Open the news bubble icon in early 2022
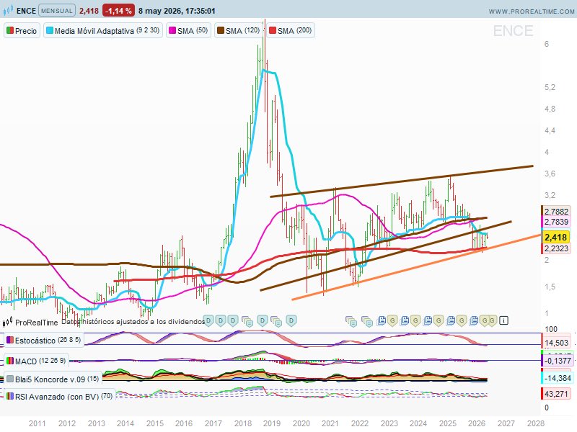 (x=367, y=321)
